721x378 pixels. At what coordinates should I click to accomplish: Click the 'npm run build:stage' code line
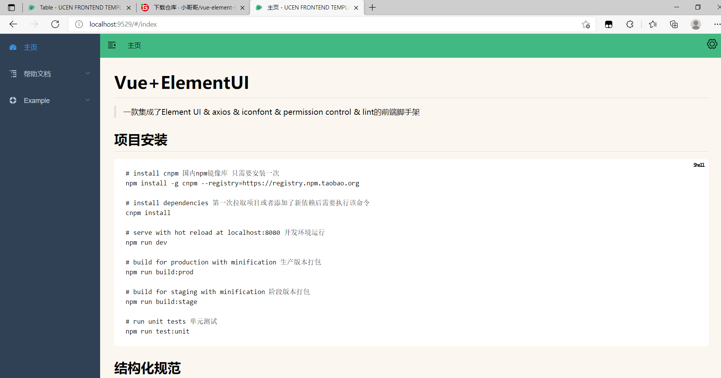point(161,302)
